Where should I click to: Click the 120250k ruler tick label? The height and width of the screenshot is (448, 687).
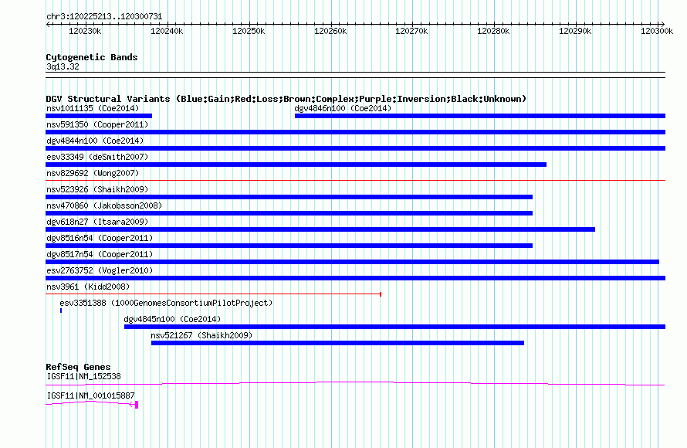(249, 31)
